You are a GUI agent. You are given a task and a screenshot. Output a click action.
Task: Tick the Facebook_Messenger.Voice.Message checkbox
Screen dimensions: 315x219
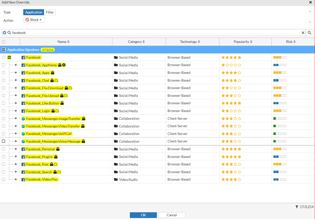4,141
